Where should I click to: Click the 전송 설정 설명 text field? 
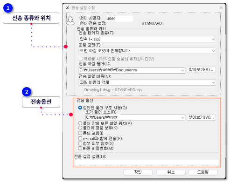point(147,163)
